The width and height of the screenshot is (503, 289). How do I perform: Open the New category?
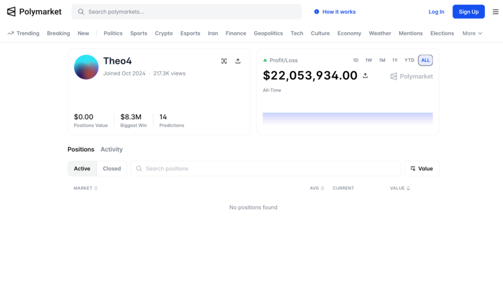[x=84, y=33]
